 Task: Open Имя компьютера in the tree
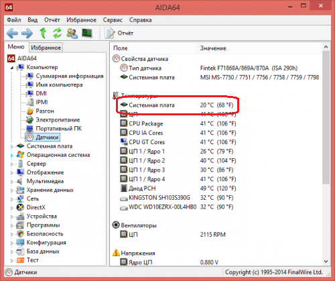click(59, 85)
